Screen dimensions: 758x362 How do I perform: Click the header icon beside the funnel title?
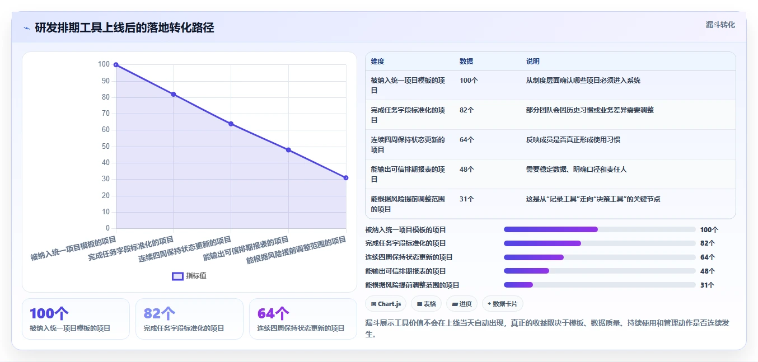click(26, 28)
